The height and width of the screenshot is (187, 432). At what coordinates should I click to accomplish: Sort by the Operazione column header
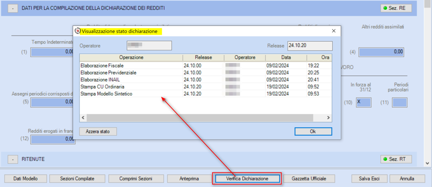click(131, 57)
